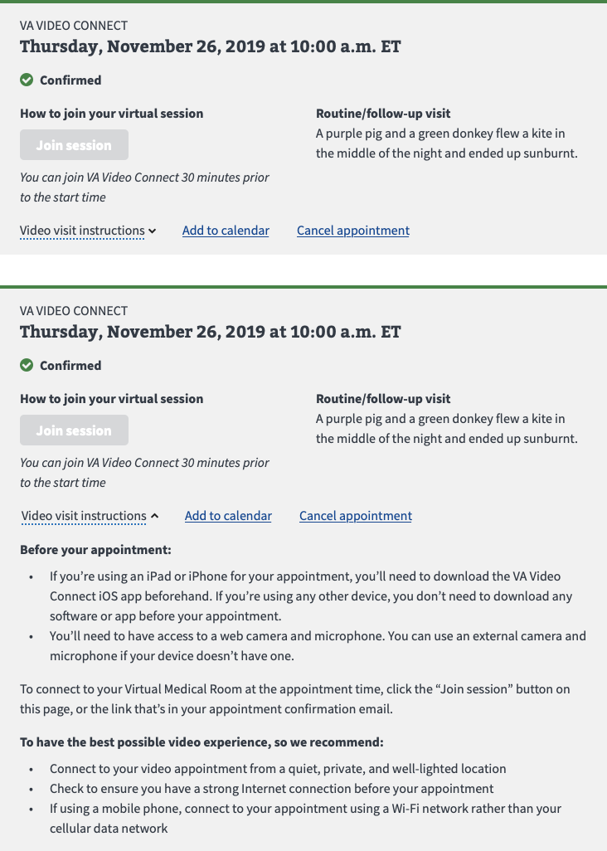
Task: Collapse Video visit instructions on the second appointment
Action: (x=83, y=515)
